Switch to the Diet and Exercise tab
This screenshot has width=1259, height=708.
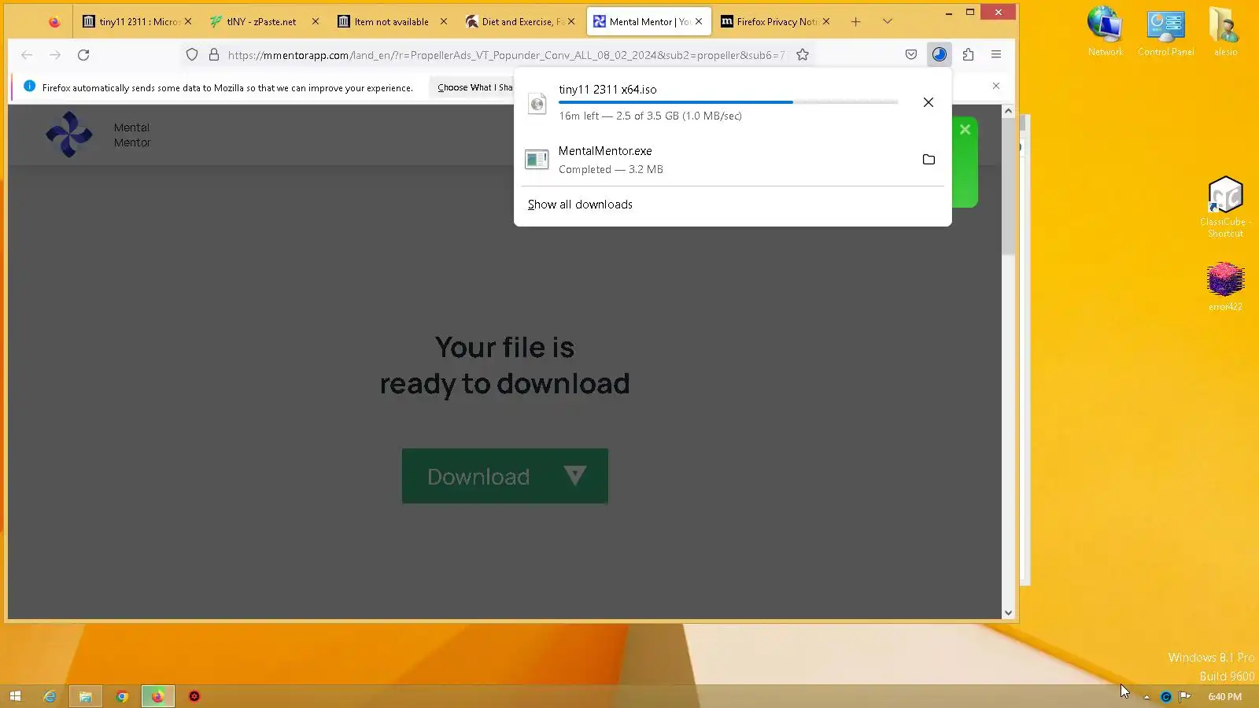coord(519,22)
